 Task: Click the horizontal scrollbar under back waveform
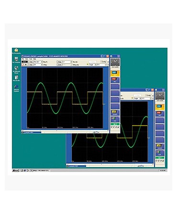pos(110,164)
